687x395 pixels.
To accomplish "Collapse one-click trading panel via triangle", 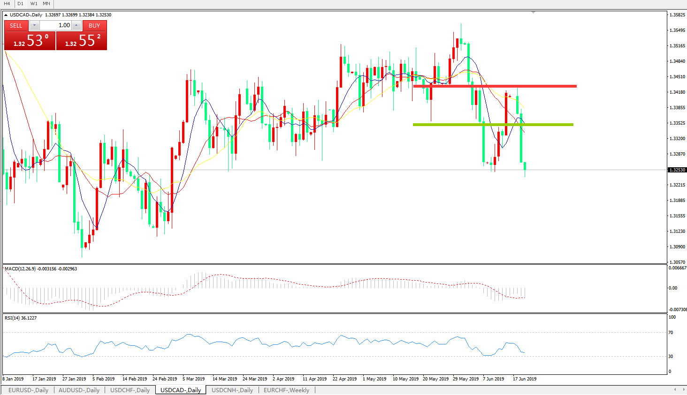I will [6, 15].
